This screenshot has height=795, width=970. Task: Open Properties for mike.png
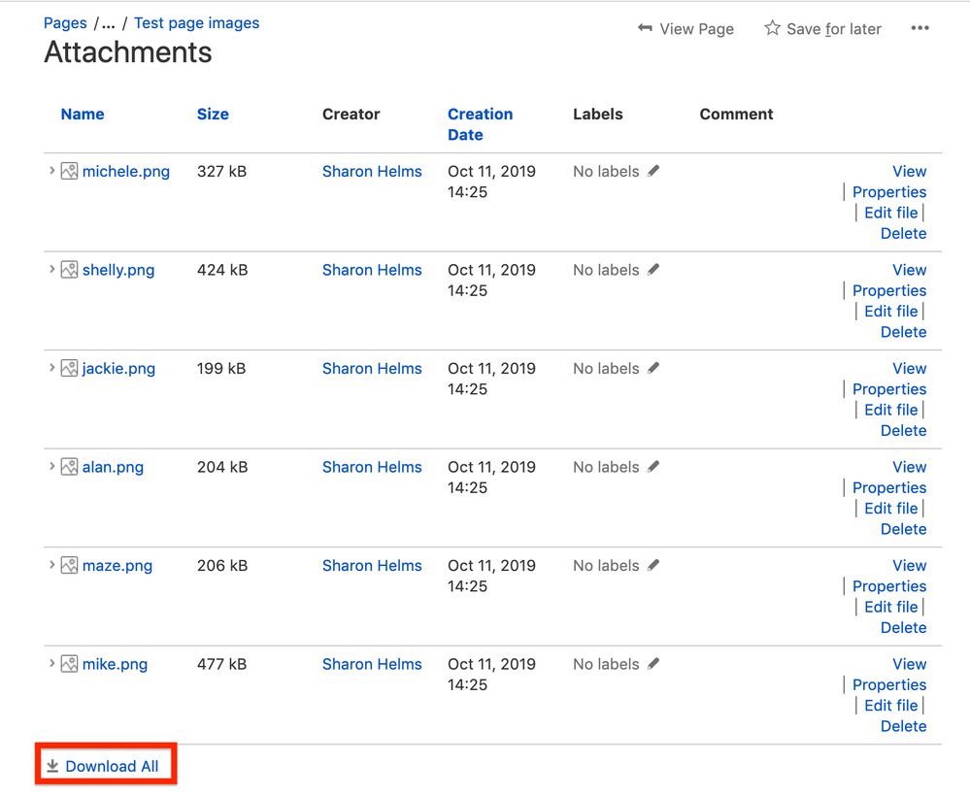889,684
